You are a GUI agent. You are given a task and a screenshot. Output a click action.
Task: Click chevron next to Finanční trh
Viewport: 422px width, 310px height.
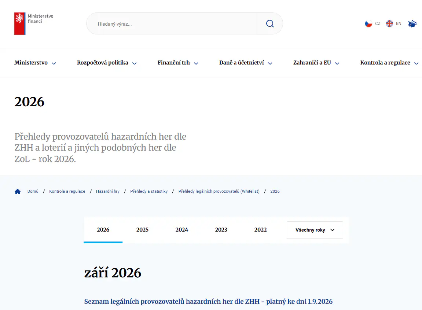click(x=196, y=63)
